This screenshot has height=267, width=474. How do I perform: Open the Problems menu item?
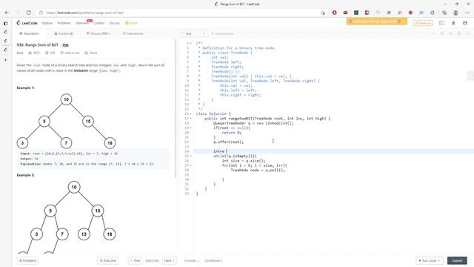pyautogui.click(x=64, y=23)
